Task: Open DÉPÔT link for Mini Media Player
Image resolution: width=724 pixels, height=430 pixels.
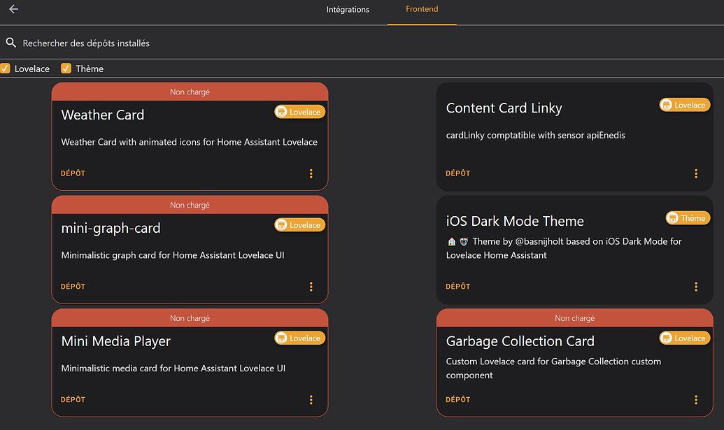Action: [x=73, y=399]
